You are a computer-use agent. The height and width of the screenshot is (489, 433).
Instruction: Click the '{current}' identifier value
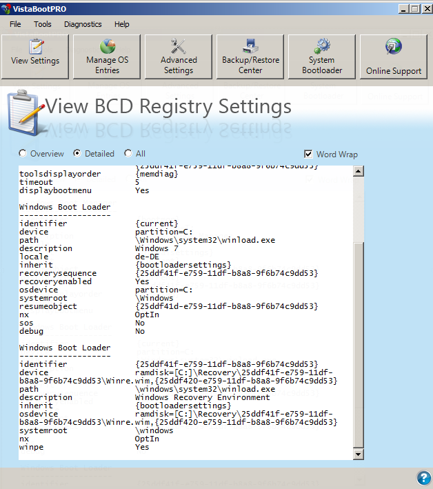(157, 223)
